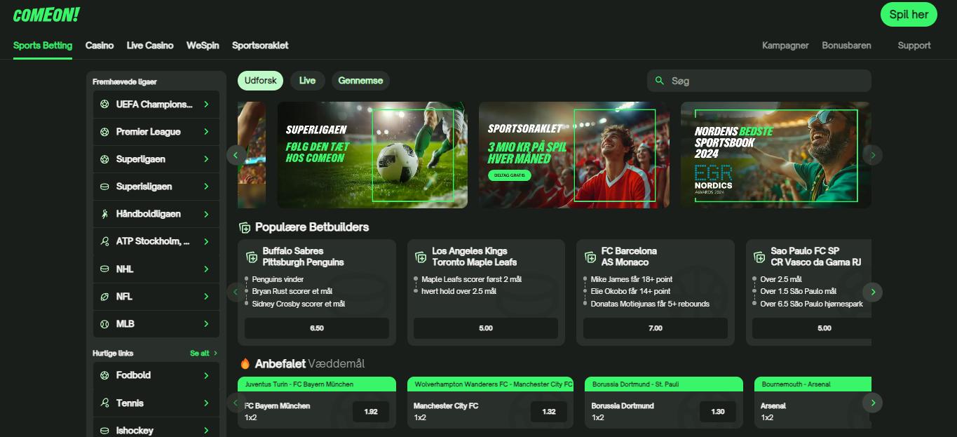This screenshot has height=437, width=957.
Task: Click the flame icon beside Anbefalet Væddemål
Action: 245,363
